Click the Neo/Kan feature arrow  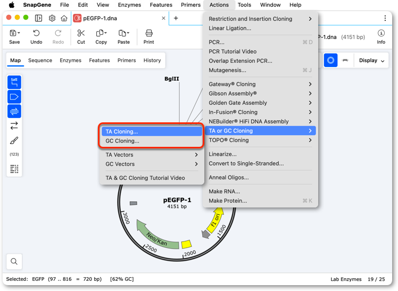(x=156, y=237)
